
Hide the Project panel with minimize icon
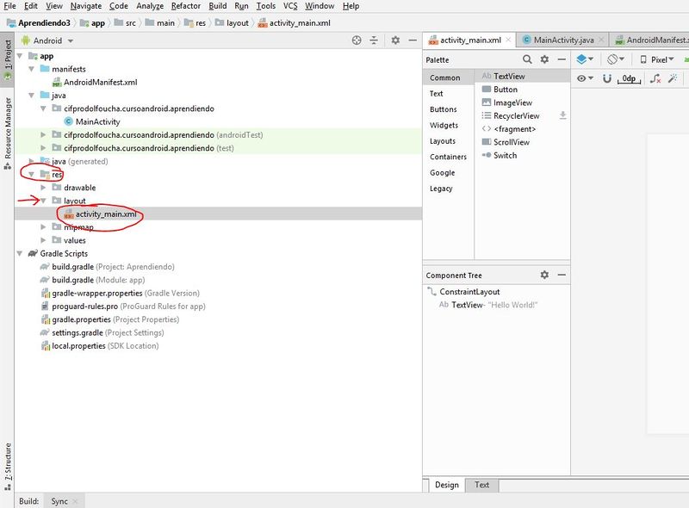coord(413,40)
